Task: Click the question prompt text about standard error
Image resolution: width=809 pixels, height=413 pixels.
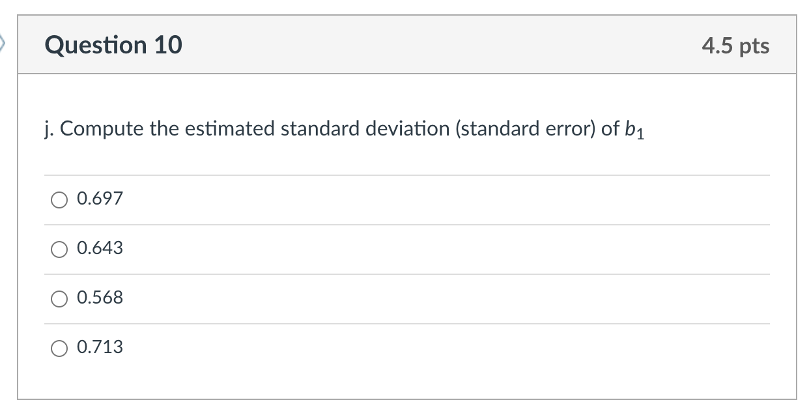Action: click(x=343, y=128)
